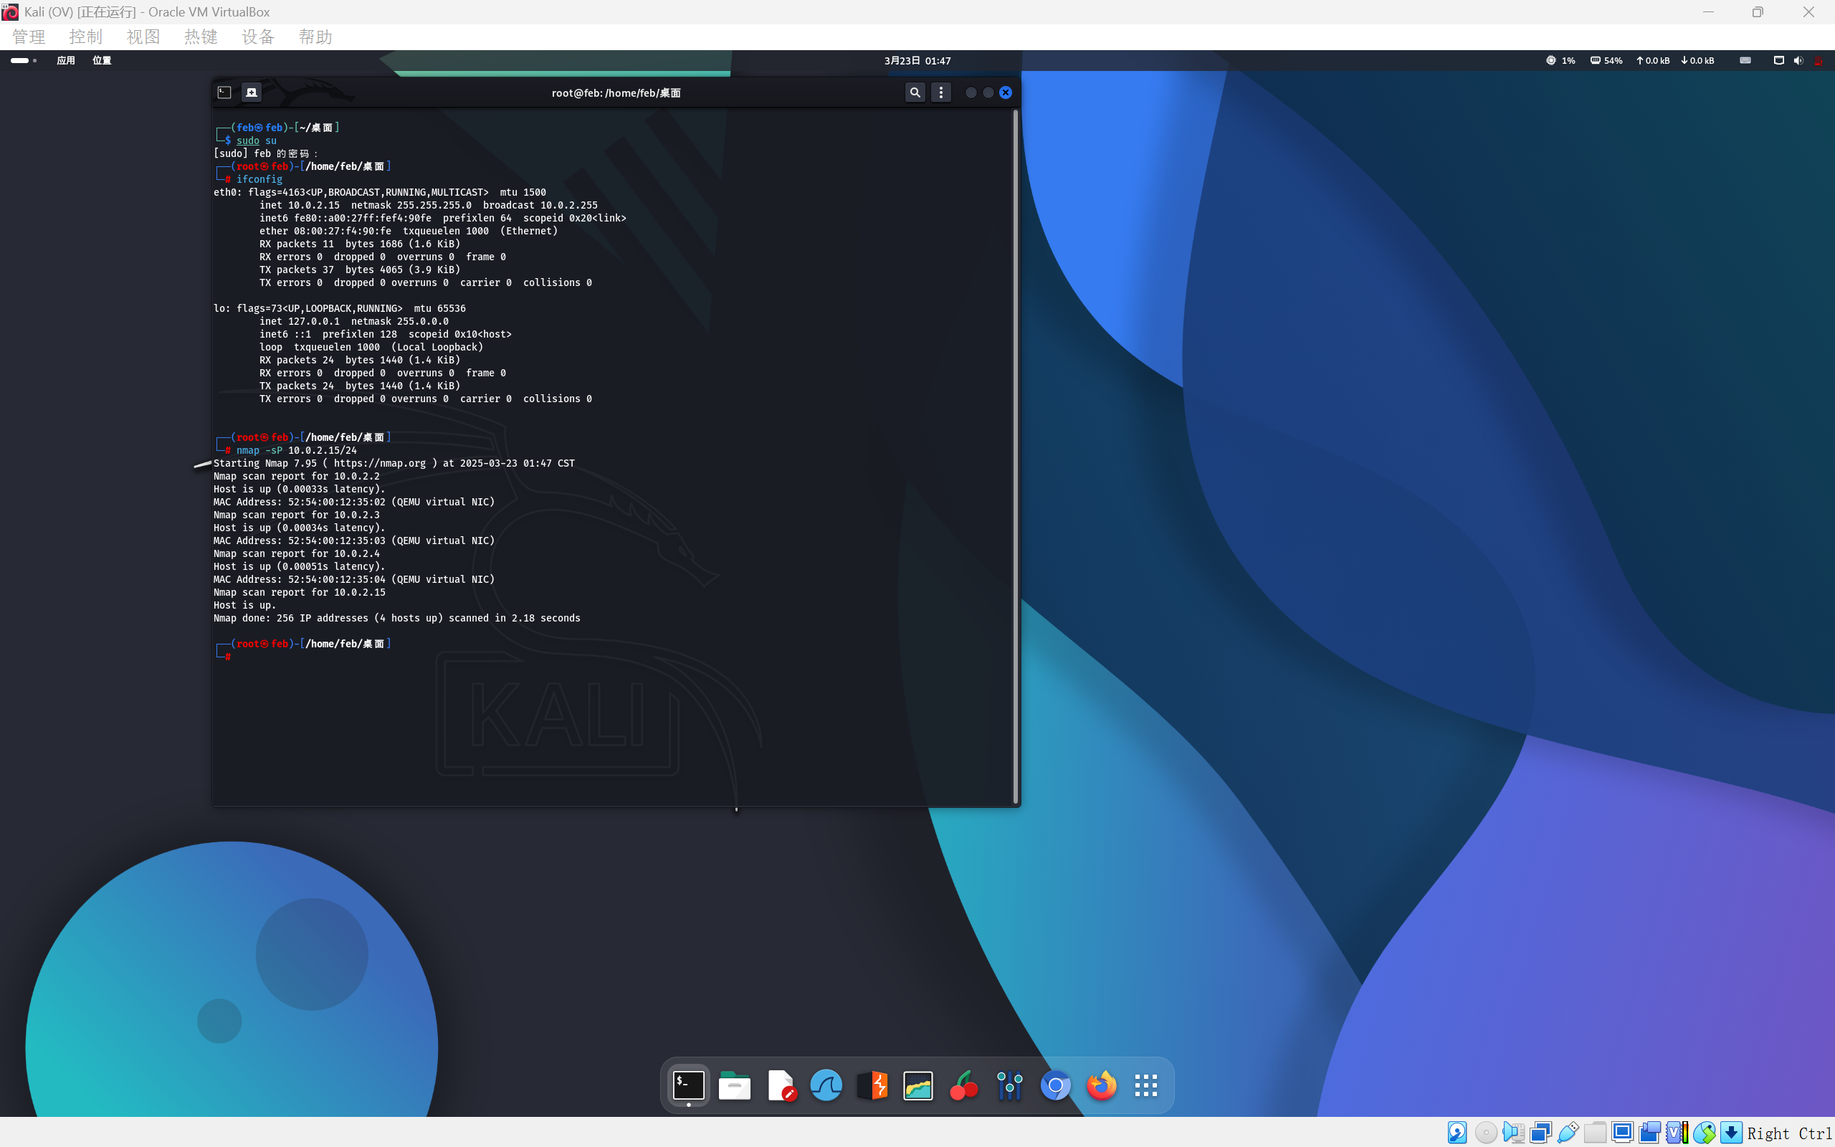This screenshot has width=1835, height=1147.
Task: Launch Firefox browser from dock
Action: point(1101,1085)
